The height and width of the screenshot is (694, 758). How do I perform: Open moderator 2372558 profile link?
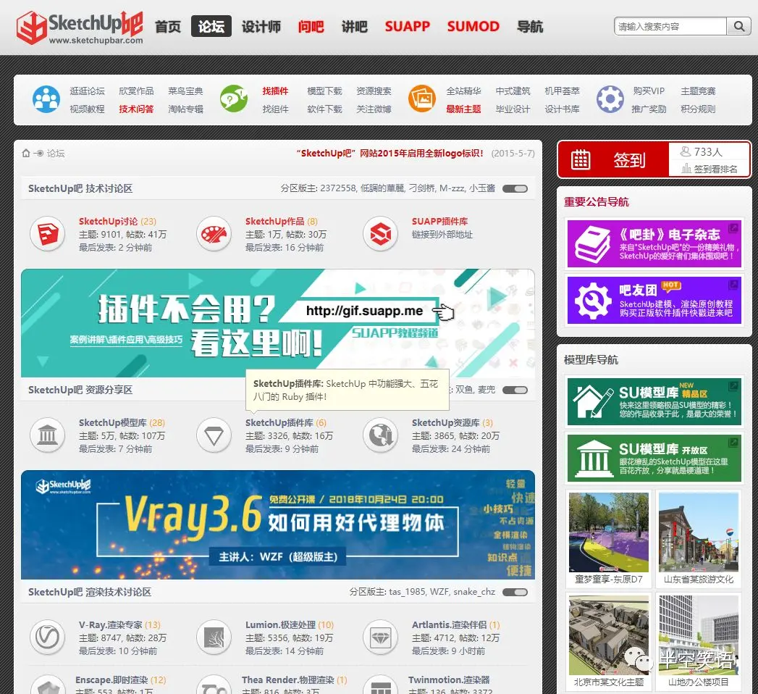tap(338, 188)
